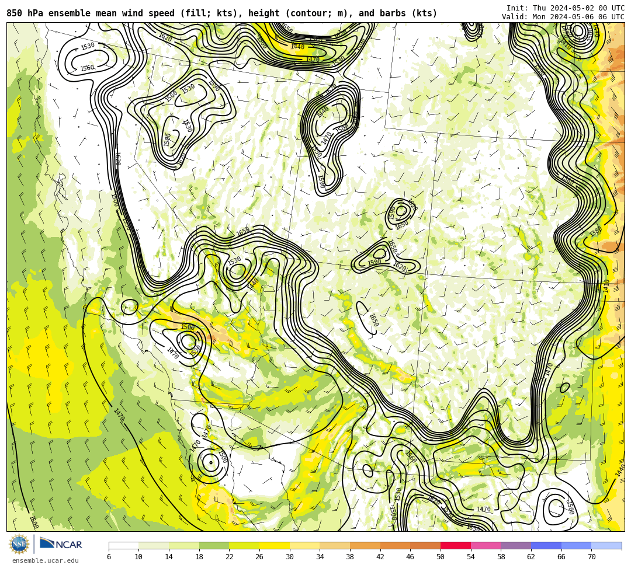631x568 pixels.
Task: Click the colorbar tick label 66
Action: pyautogui.click(x=561, y=557)
